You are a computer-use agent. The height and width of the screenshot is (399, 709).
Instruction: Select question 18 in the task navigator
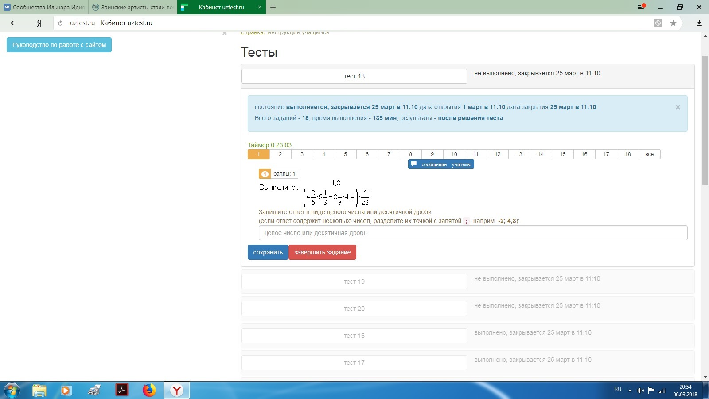627,154
